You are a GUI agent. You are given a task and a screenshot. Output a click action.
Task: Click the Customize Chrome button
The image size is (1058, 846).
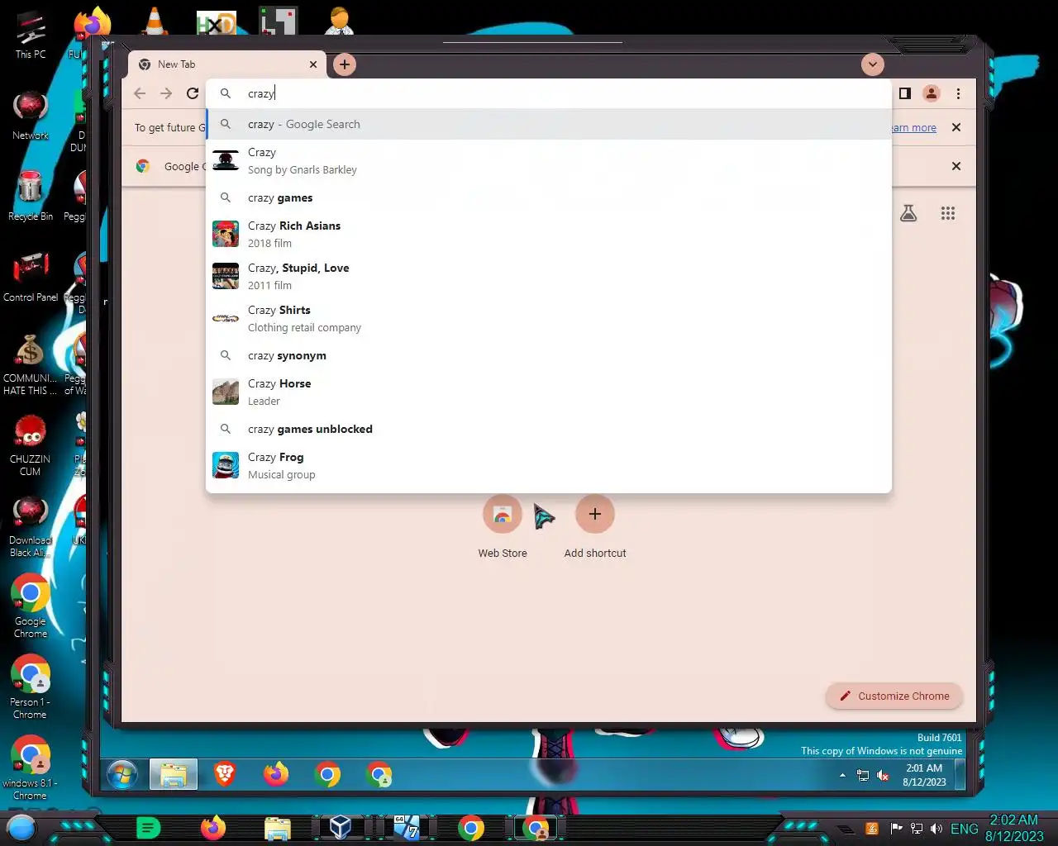click(x=894, y=696)
